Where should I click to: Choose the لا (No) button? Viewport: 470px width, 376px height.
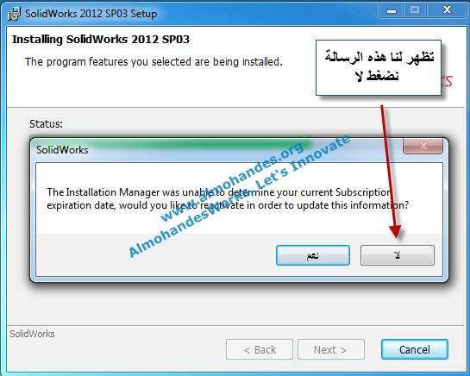click(x=398, y=255)
